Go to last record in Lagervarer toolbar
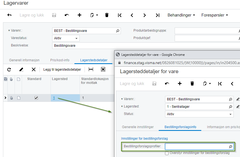240x157 pixels. pos(157,15)
